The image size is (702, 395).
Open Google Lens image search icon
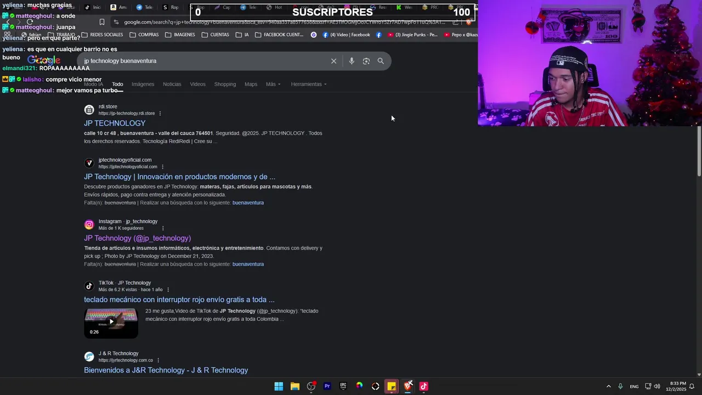[x=366, y=61]
